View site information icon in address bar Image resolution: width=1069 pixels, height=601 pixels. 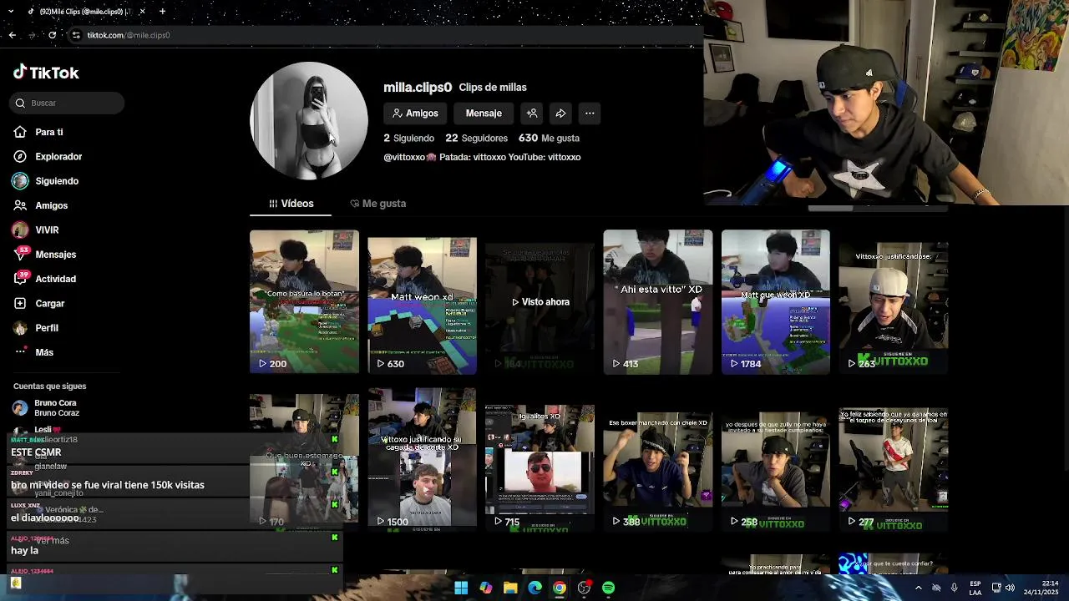click(x=76, y=35)
